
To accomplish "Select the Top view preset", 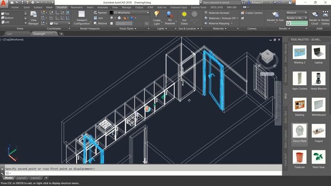I will tap(6, 13).
